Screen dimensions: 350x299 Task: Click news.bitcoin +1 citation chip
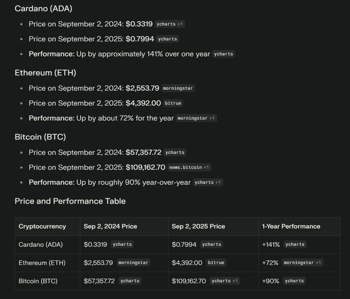click(x=189, y=167)
